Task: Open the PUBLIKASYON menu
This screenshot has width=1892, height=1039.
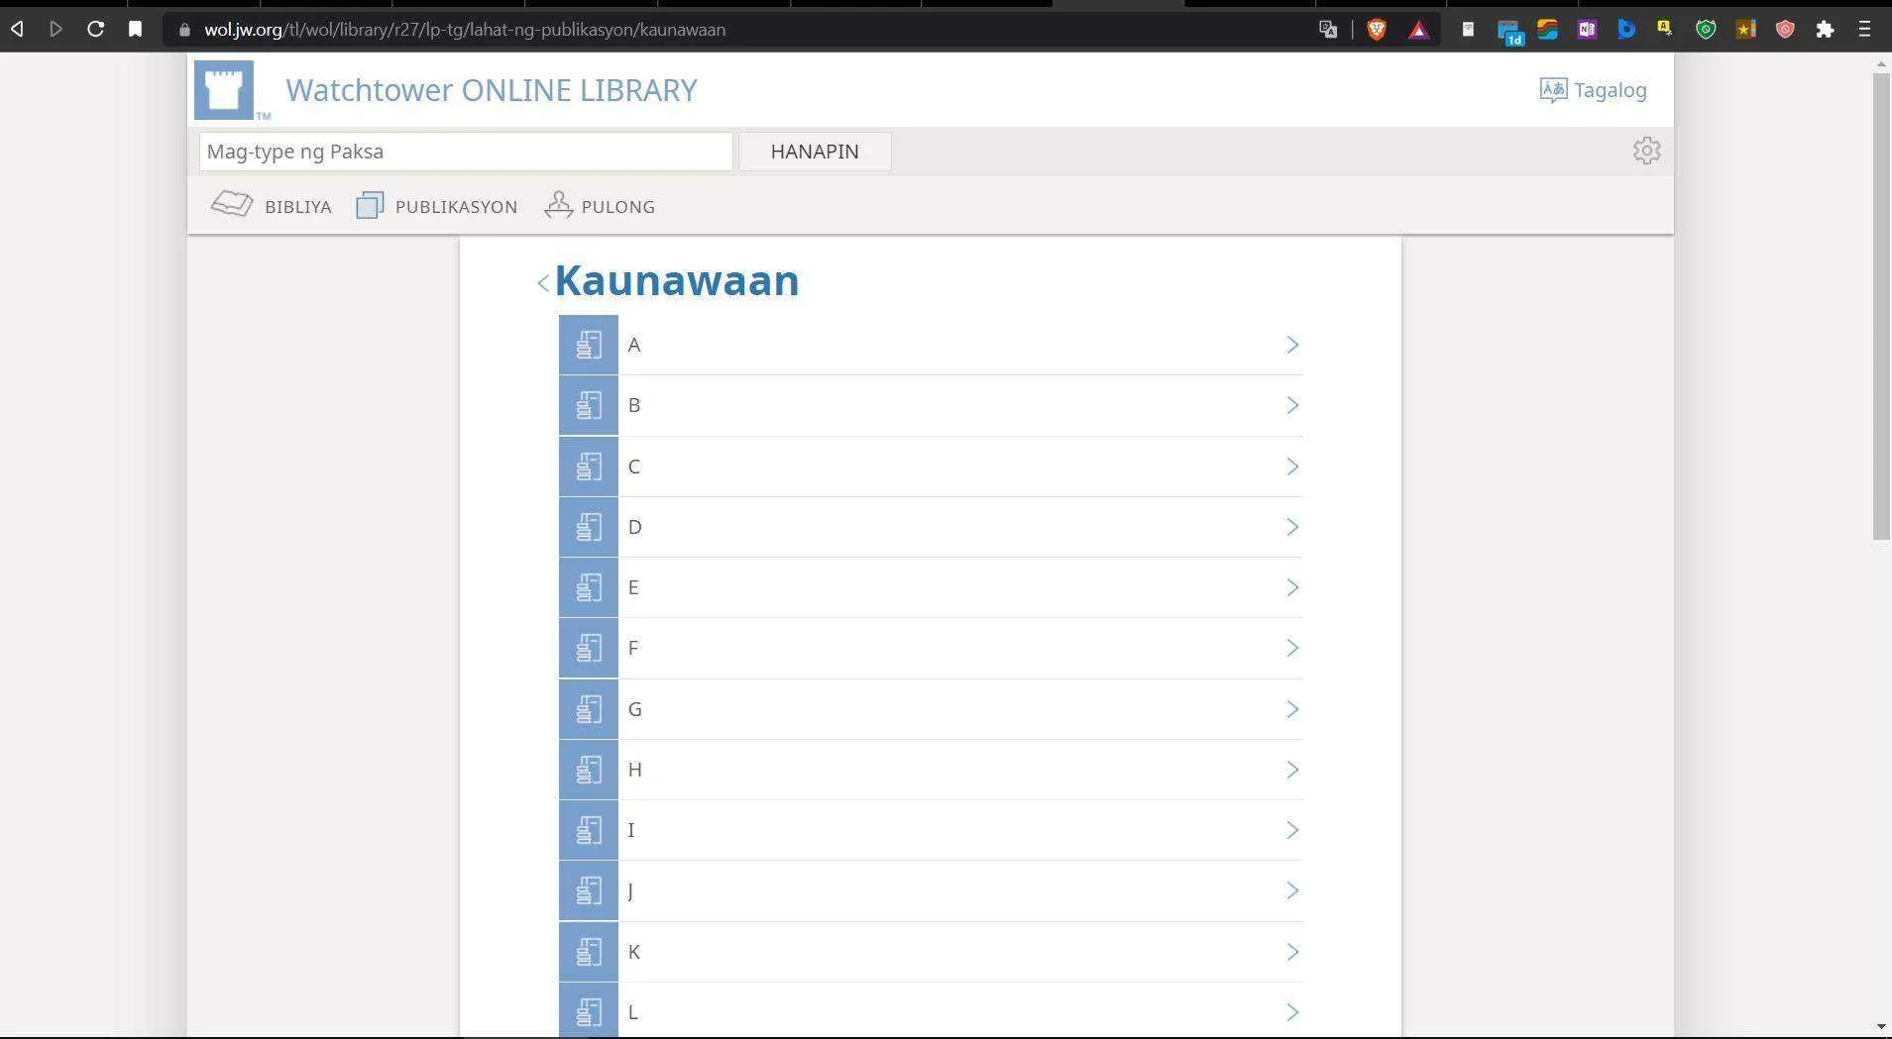Action: pos(437,205)
